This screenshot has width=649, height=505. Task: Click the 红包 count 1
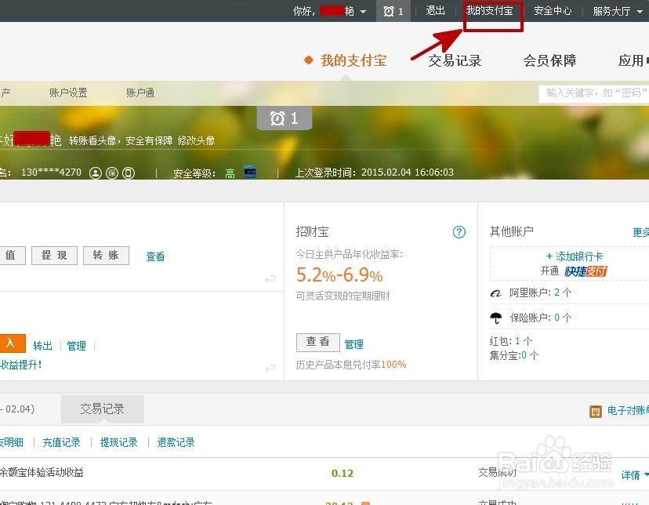(517, 341)
